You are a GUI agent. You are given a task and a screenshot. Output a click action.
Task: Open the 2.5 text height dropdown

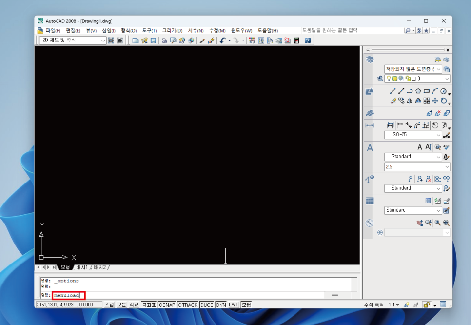click(x=417, y=166)
